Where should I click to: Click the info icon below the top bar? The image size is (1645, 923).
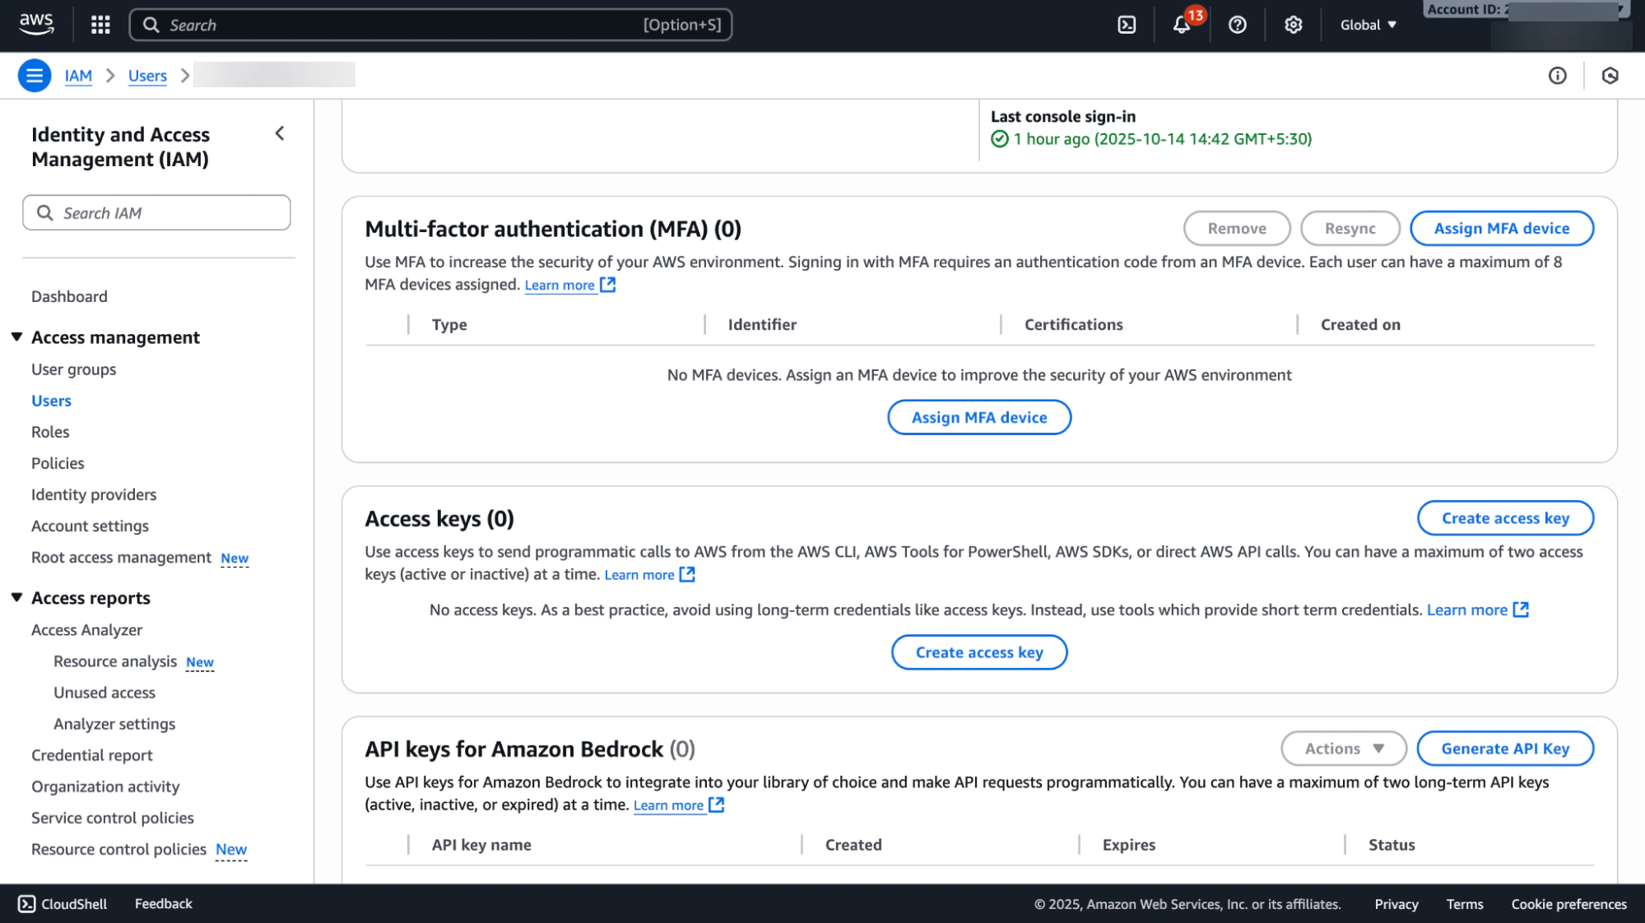(1558, 75)
